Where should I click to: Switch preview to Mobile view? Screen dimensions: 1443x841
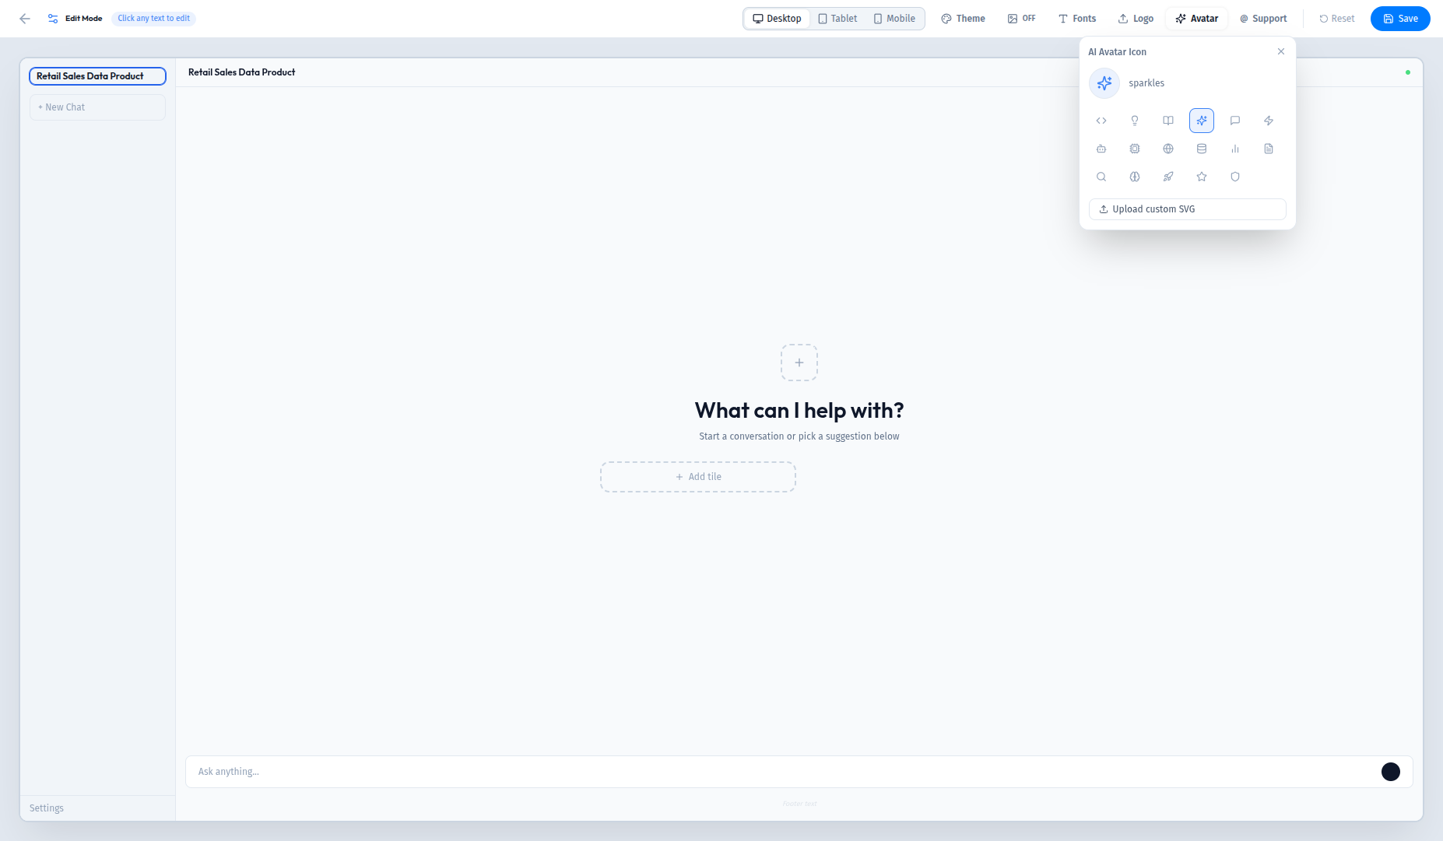pos(894,19)
